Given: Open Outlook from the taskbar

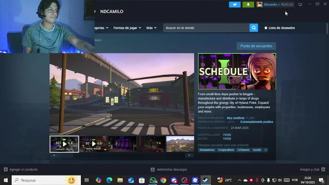Looking at the screenshot, I should pos(131,180).
